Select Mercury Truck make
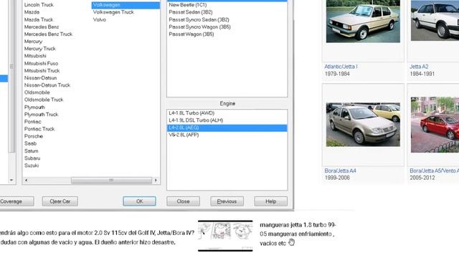 pyautogui.click(x=40, y=49)
